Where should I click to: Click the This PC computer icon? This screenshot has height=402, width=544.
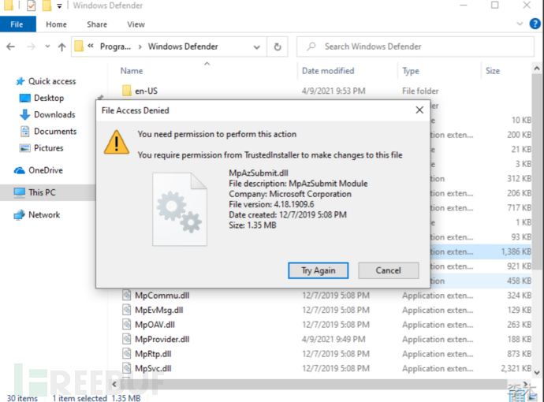pos(20,192)
